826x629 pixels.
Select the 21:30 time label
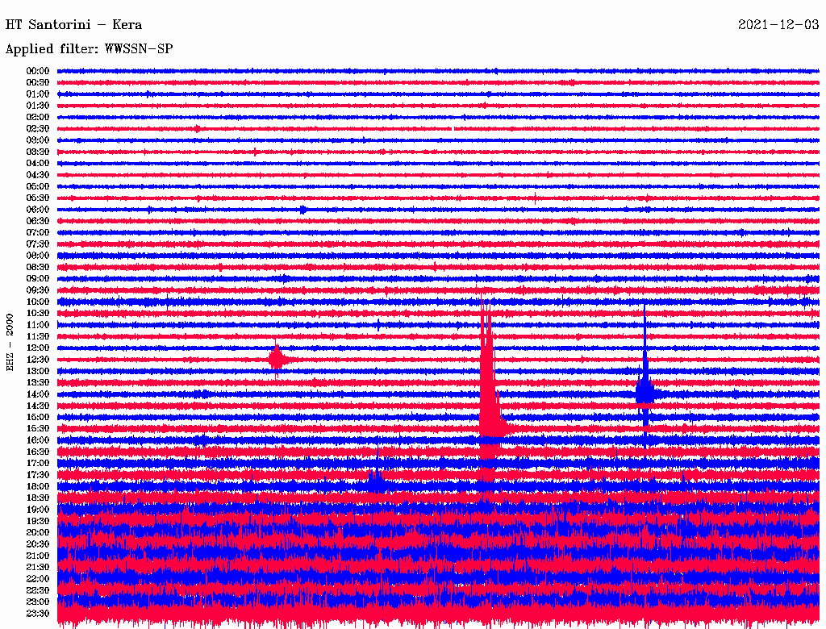tap(38, 568)
